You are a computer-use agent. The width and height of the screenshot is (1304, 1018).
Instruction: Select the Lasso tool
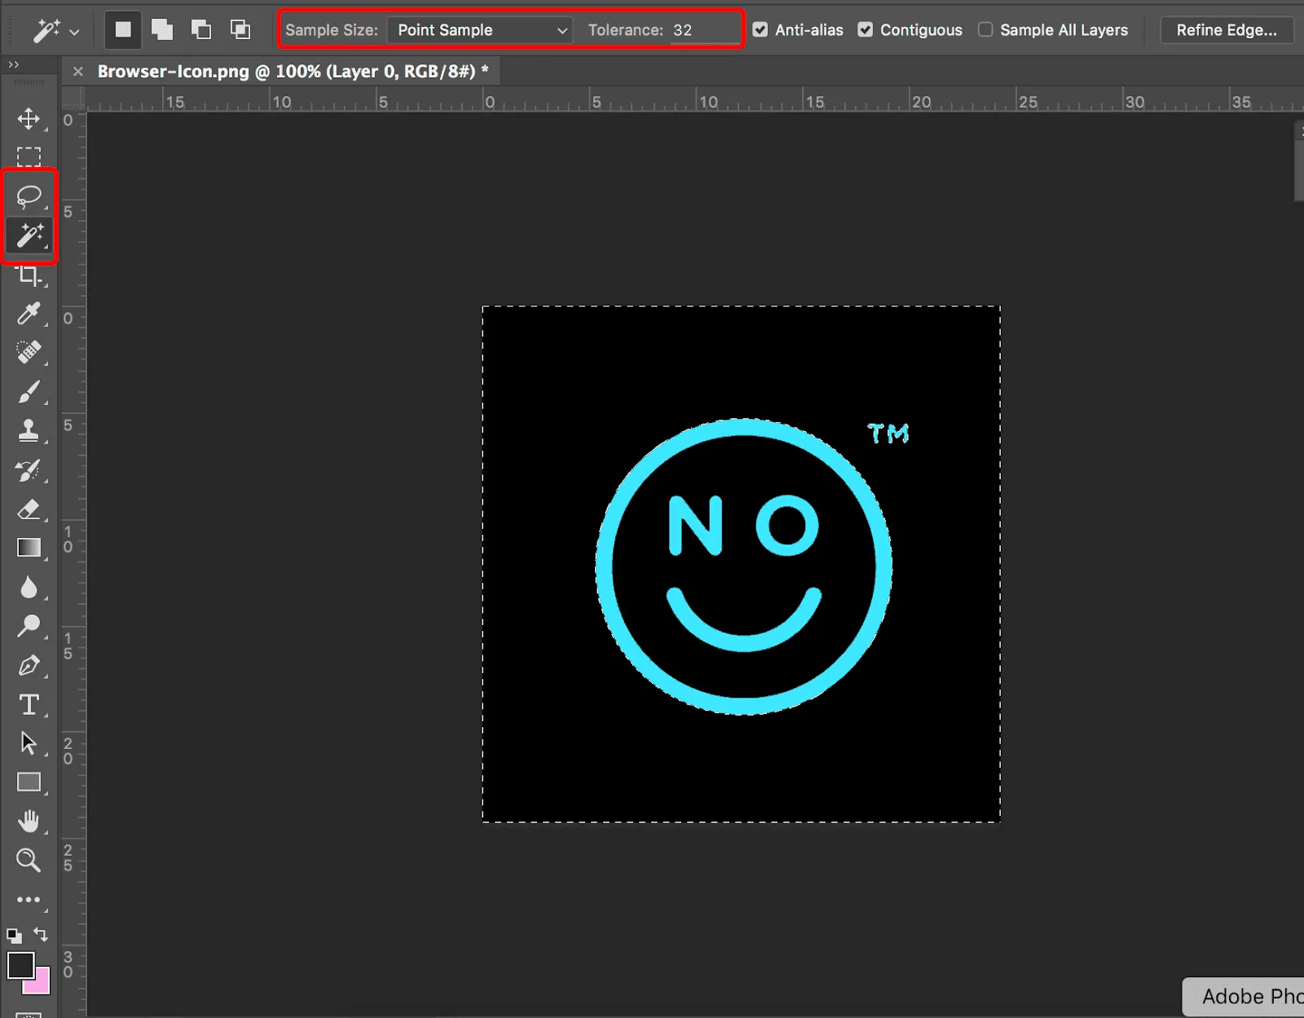pos(29,196)
